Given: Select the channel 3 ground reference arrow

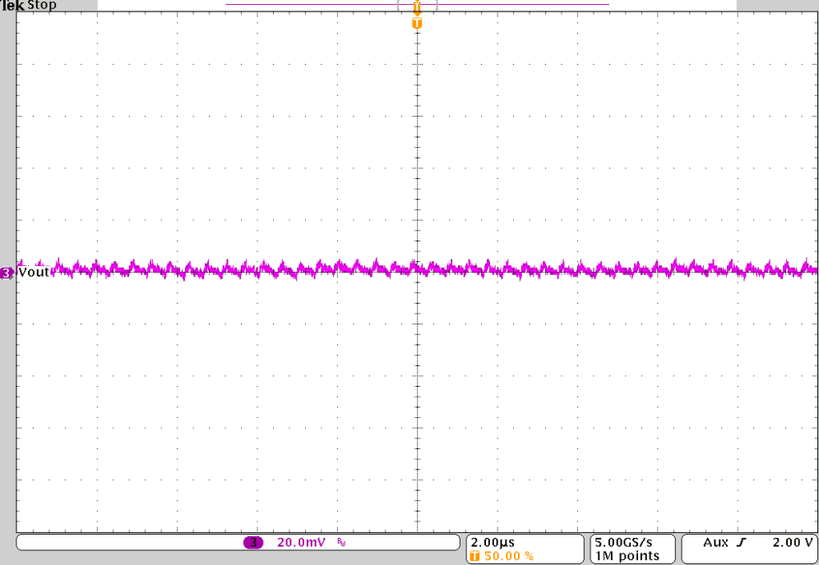Looking at the screenshot, I should click(6, 273).
